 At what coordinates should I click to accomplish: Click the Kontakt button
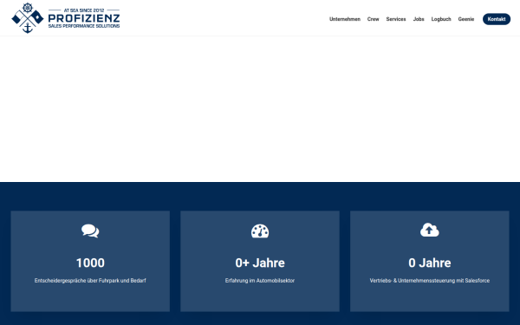[497, 19]
